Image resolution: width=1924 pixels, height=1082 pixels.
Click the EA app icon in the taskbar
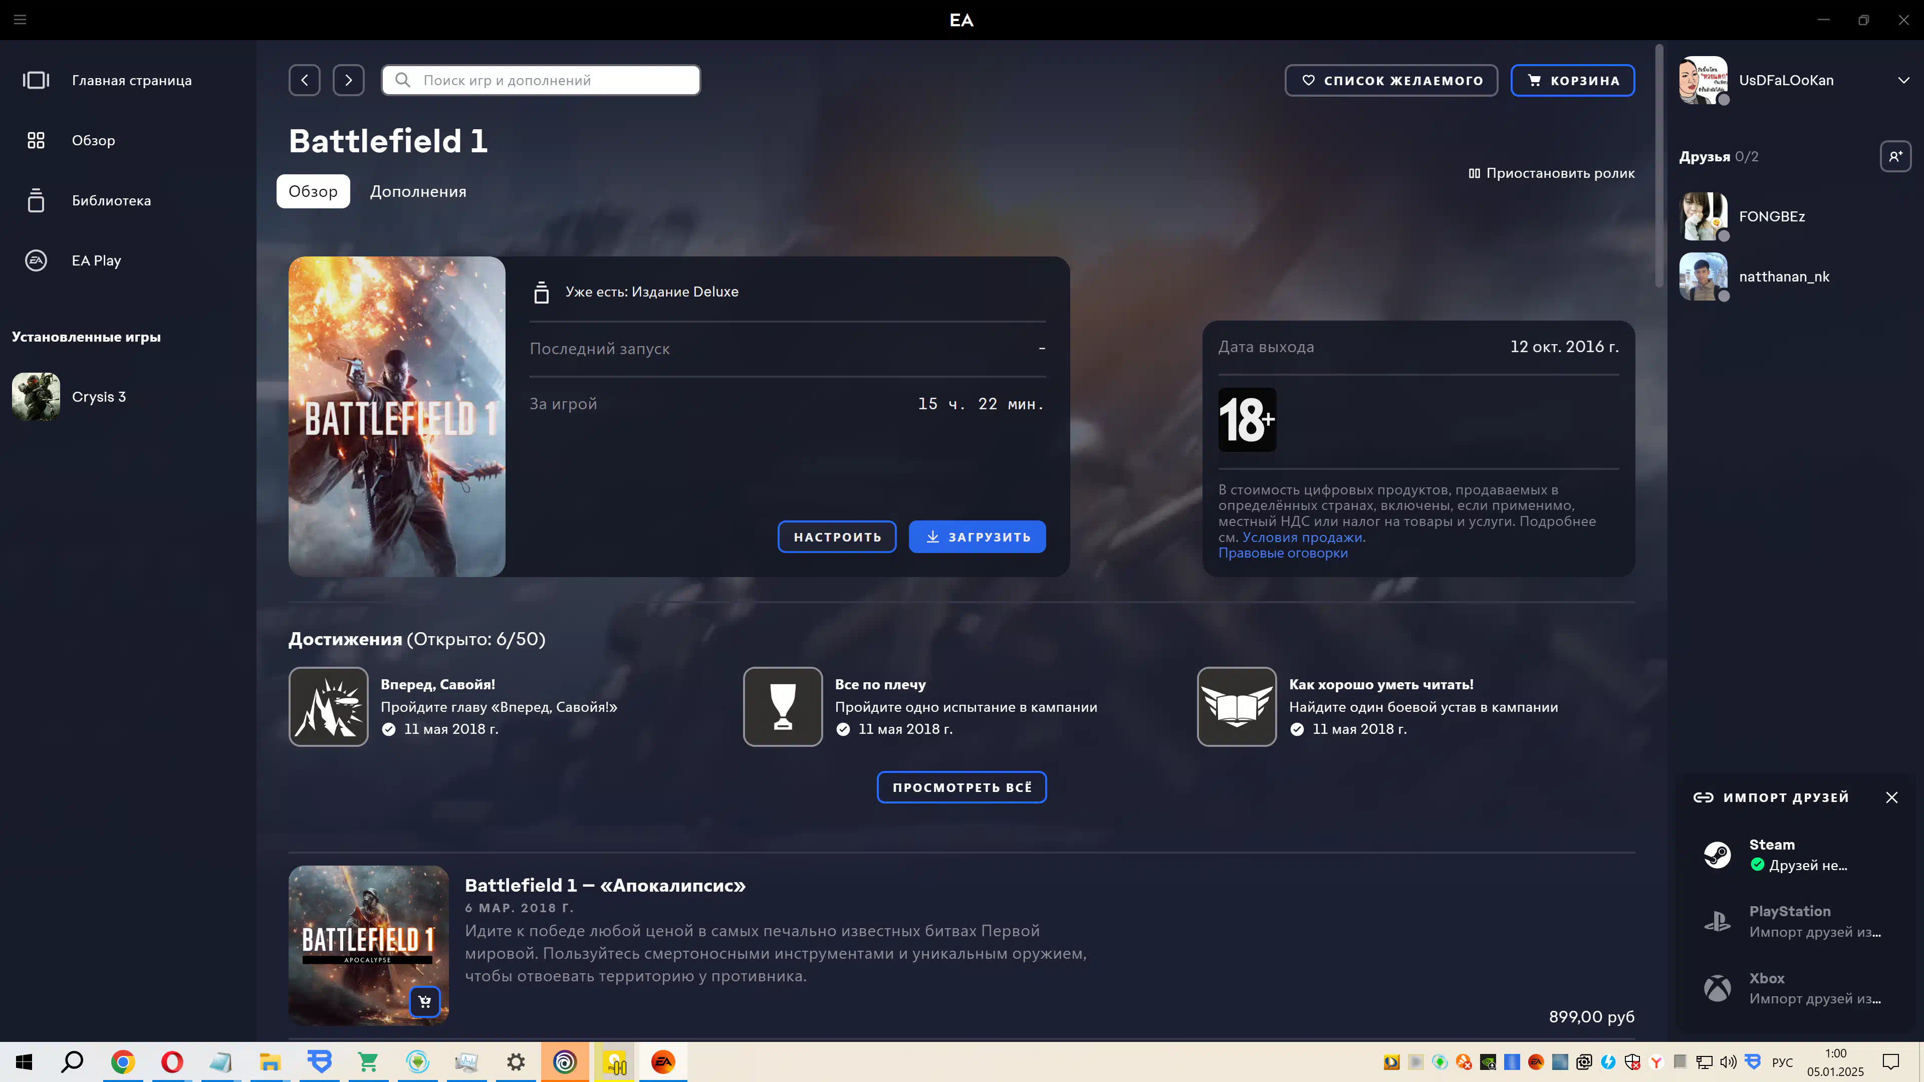click(x=662, y=1062)
